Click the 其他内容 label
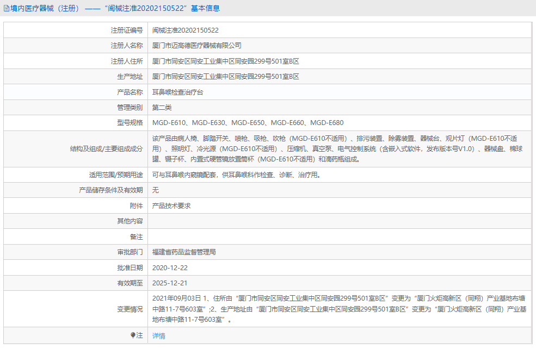Screen dimensions: 536x349 (130, 221)
